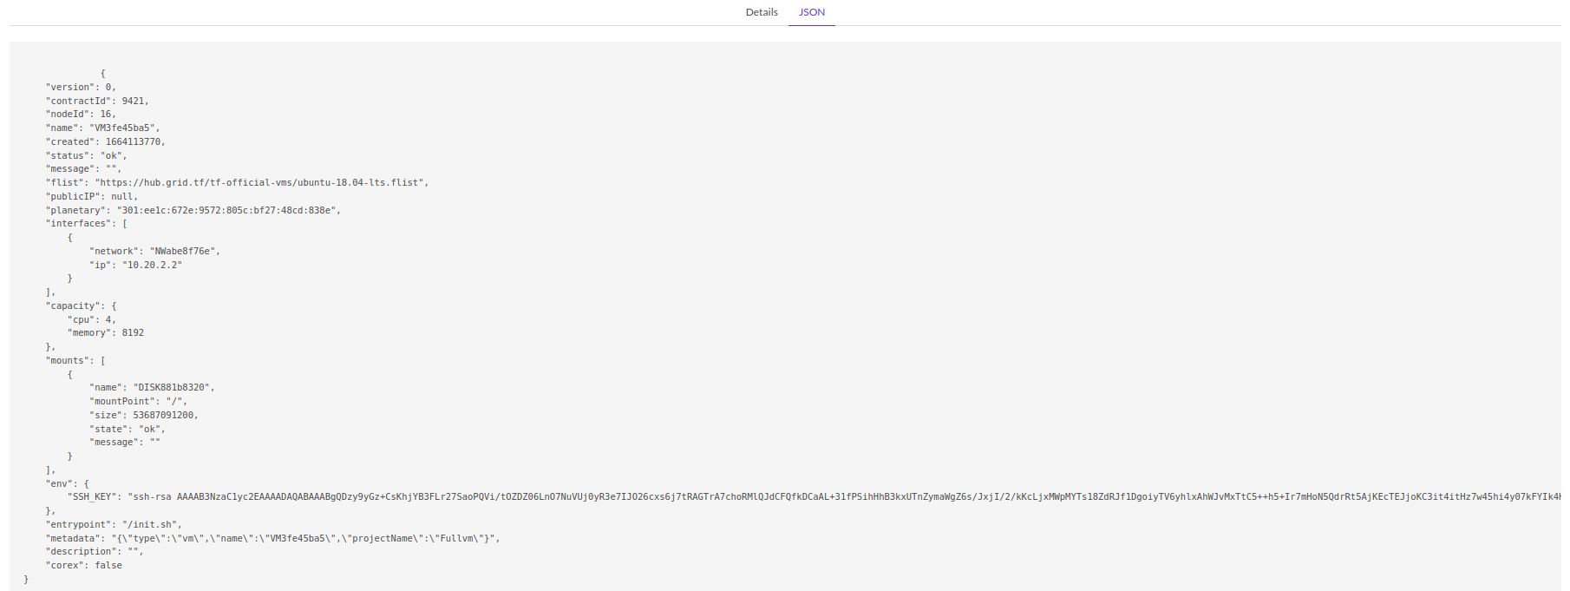Select the JSON tab

(811, 12)
